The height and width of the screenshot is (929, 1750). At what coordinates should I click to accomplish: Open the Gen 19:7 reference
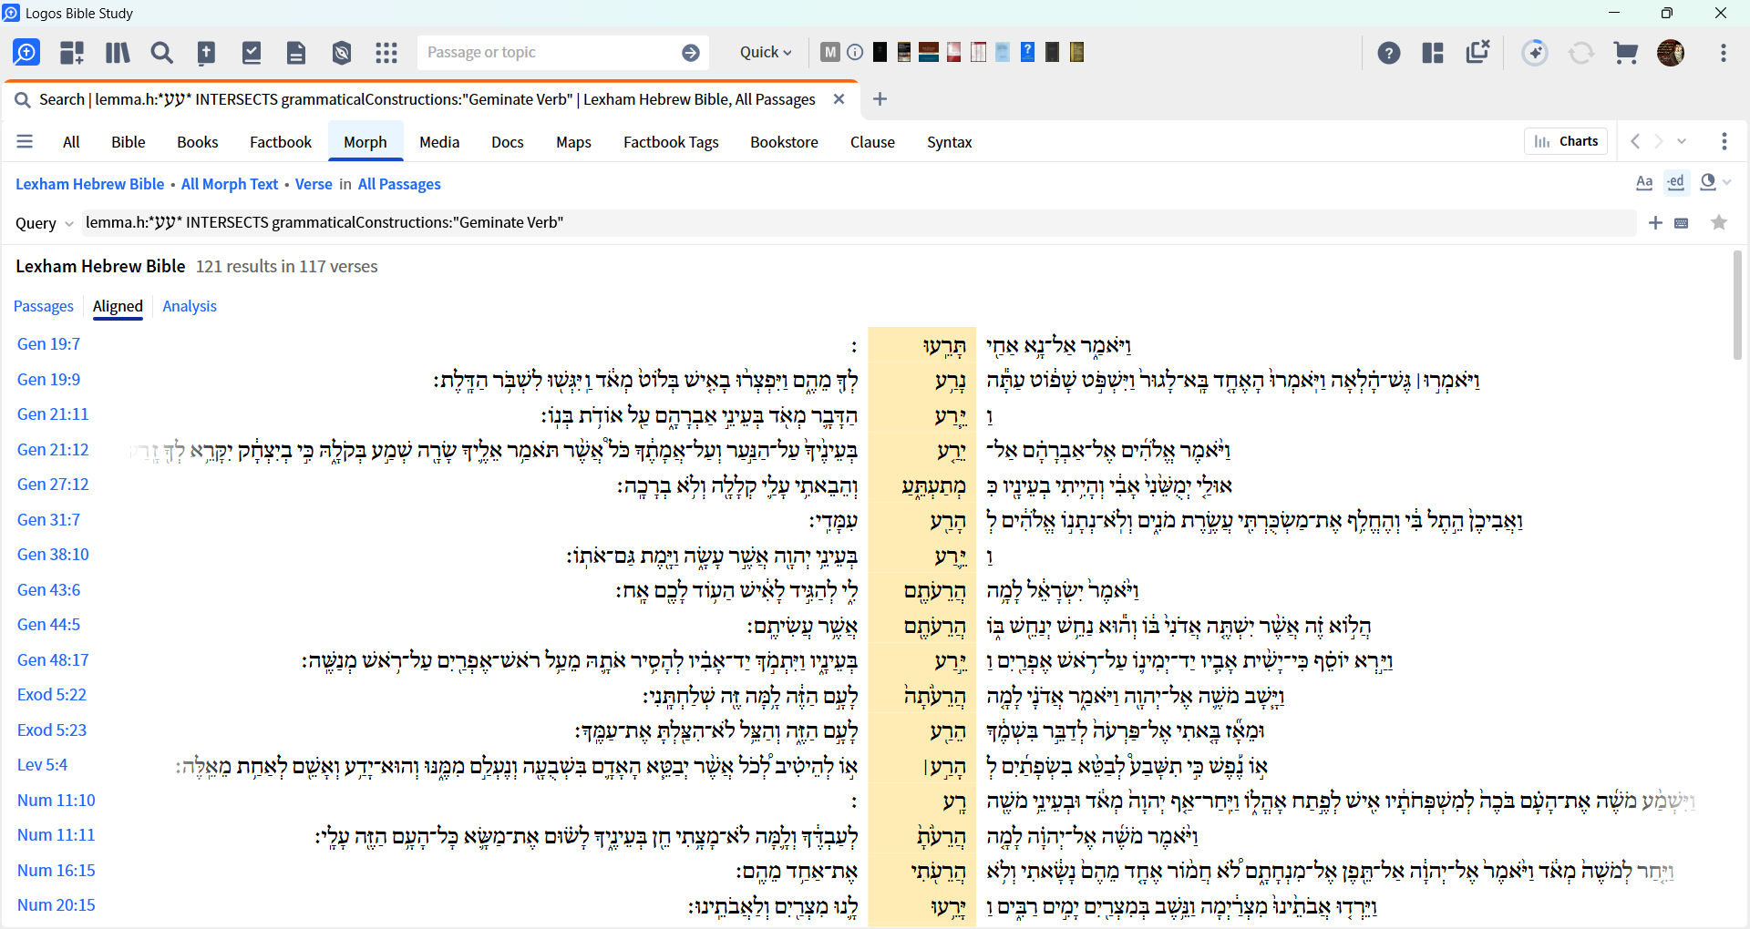[x=49, y=344]
